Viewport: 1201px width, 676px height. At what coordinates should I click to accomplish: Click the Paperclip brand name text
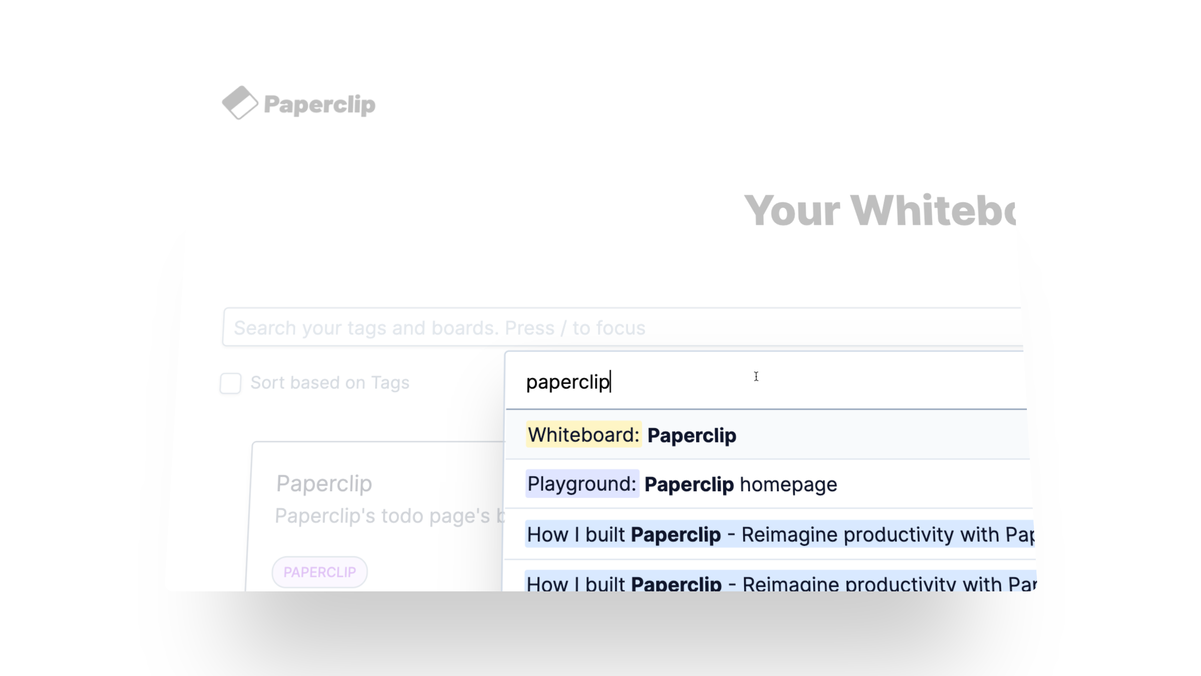[319, 105]
